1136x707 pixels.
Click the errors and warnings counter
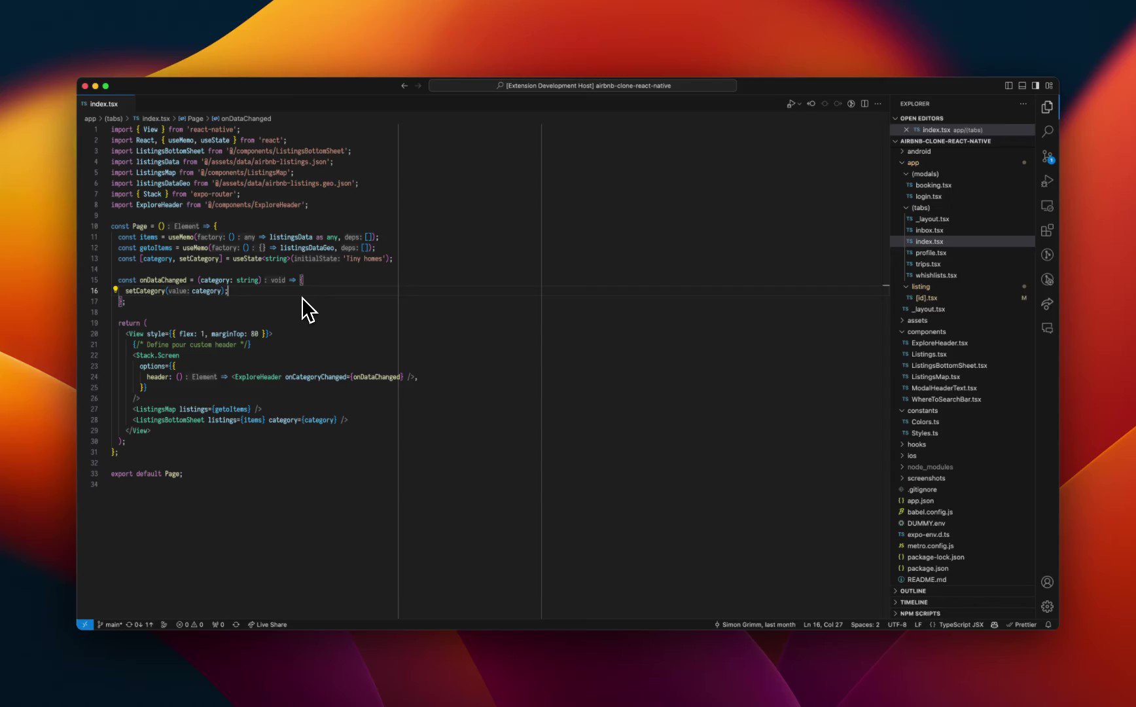[x=190, y=625]
